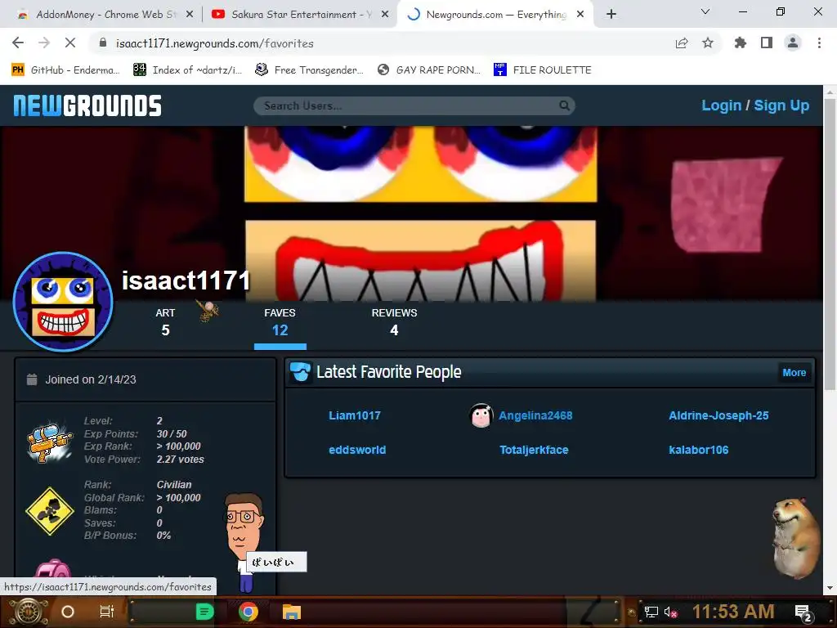Open eddsworld's profile link

pyautogui.click(x=357, y=450)
